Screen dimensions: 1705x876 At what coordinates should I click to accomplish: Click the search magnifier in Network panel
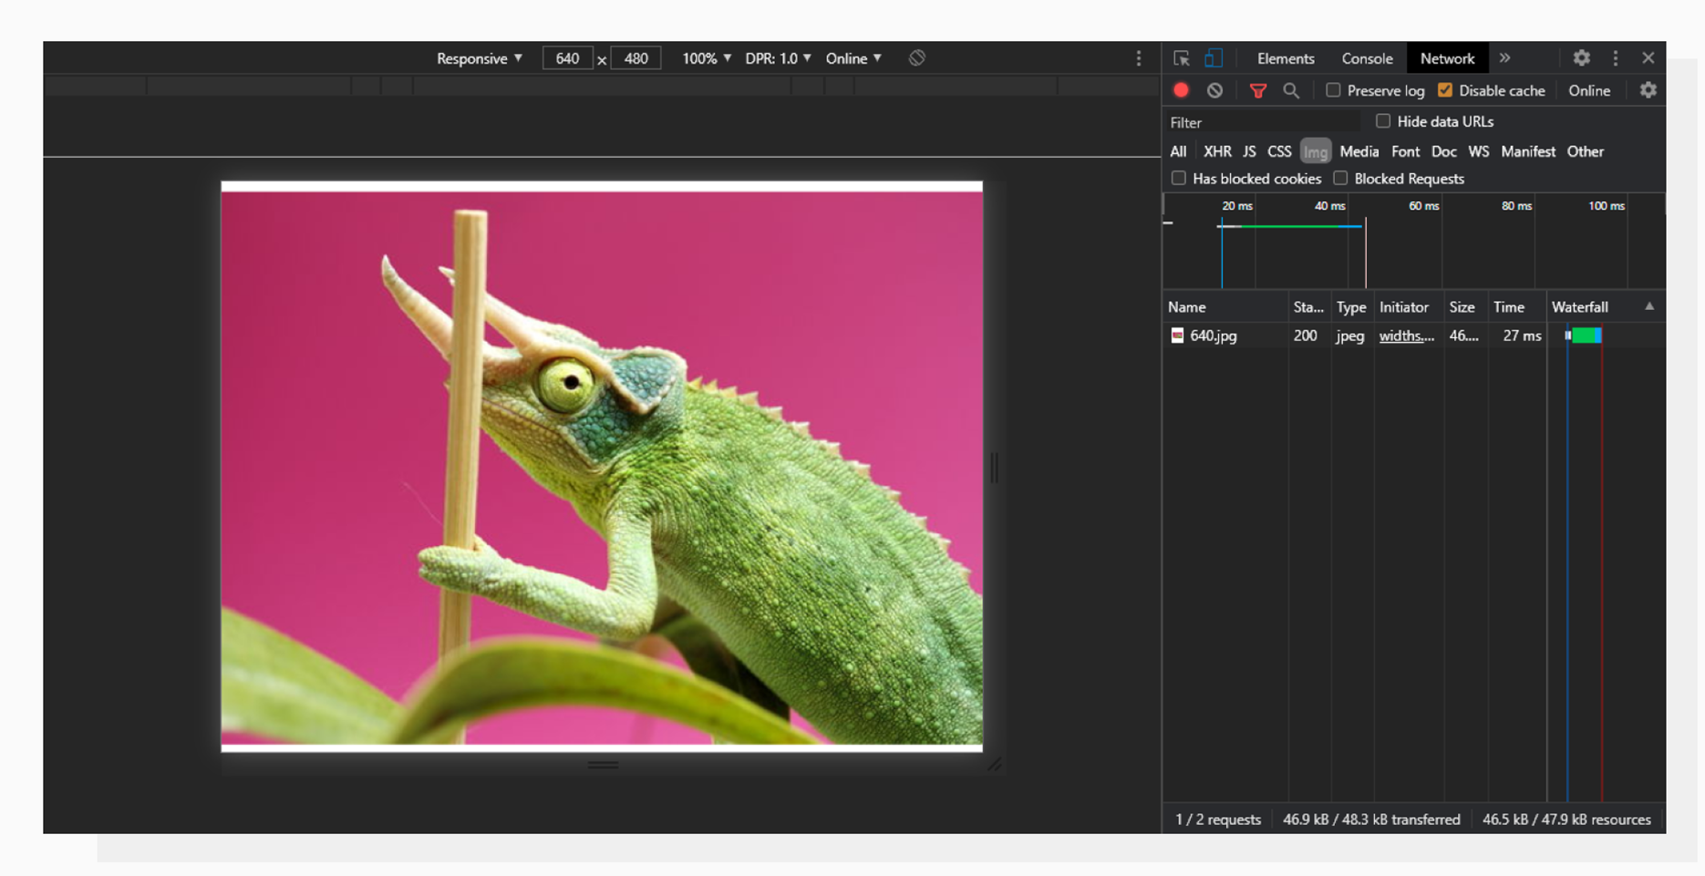click(1291, 90)
